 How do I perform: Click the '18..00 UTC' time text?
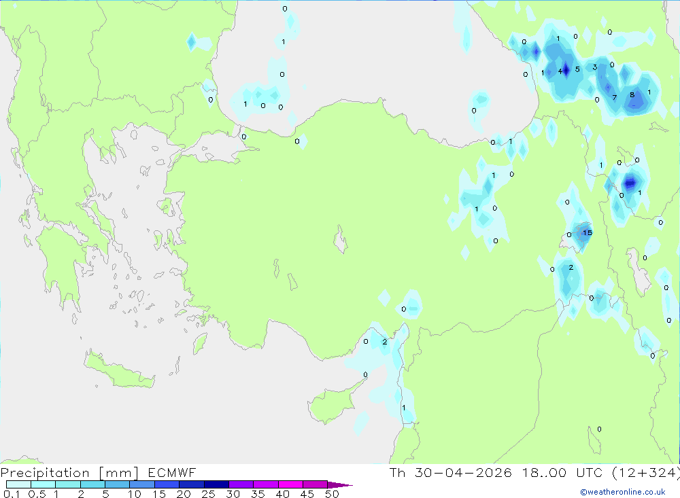pos(562,472)
